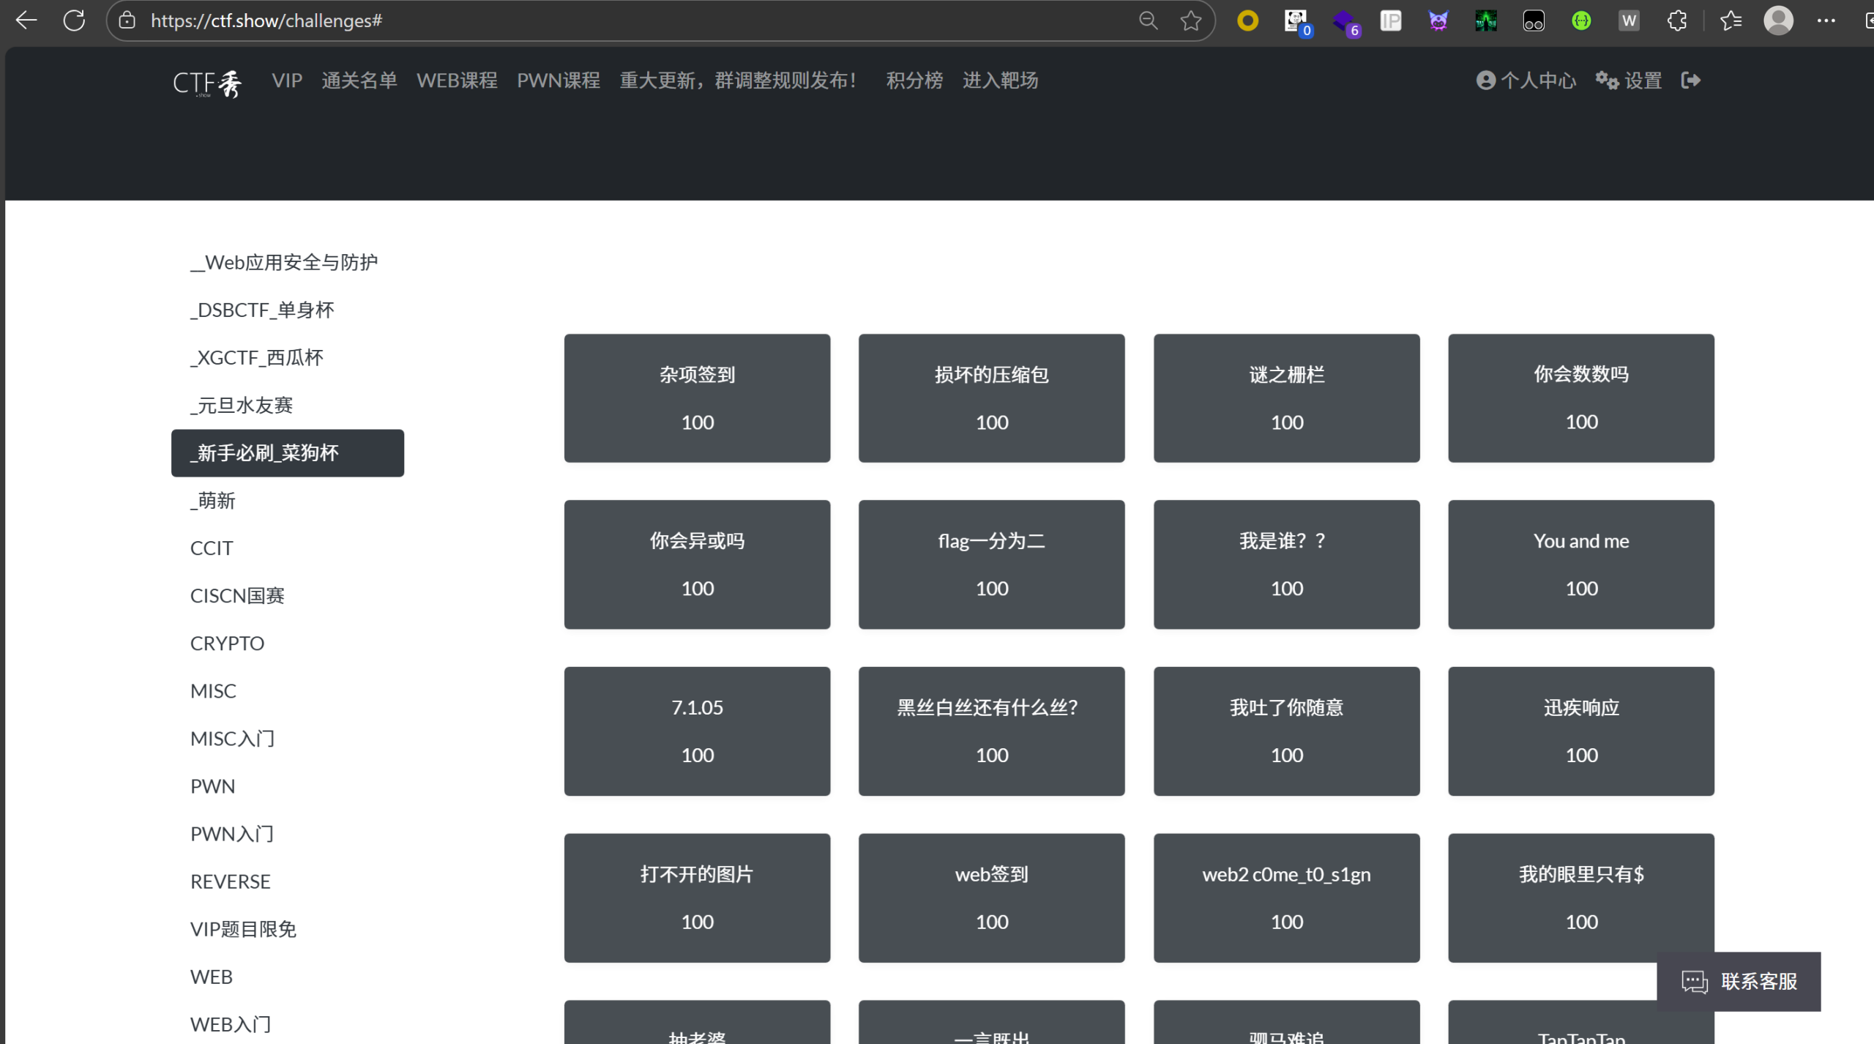This screenshot has width=1874, height=1044.
Task: Open the web2 c0me_t0_s1gn challenge card
Action: click(x=1286, y=898)
